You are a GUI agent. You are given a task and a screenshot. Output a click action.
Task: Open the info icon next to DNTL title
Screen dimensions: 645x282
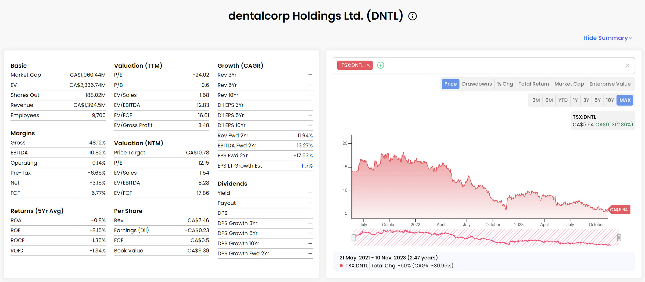[413, 16]
